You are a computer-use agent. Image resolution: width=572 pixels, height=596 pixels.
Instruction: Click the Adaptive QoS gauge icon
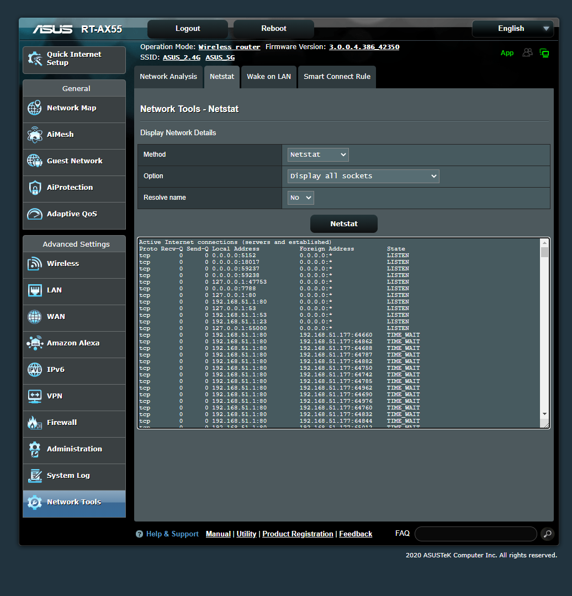pyautogui.click(x=34, y=214)
